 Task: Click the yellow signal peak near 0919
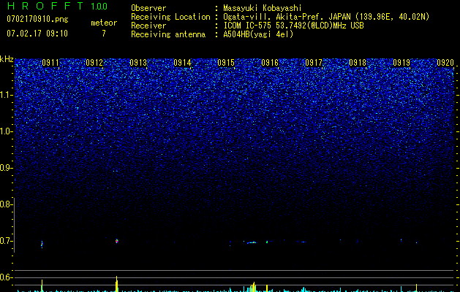click(416, 288)
